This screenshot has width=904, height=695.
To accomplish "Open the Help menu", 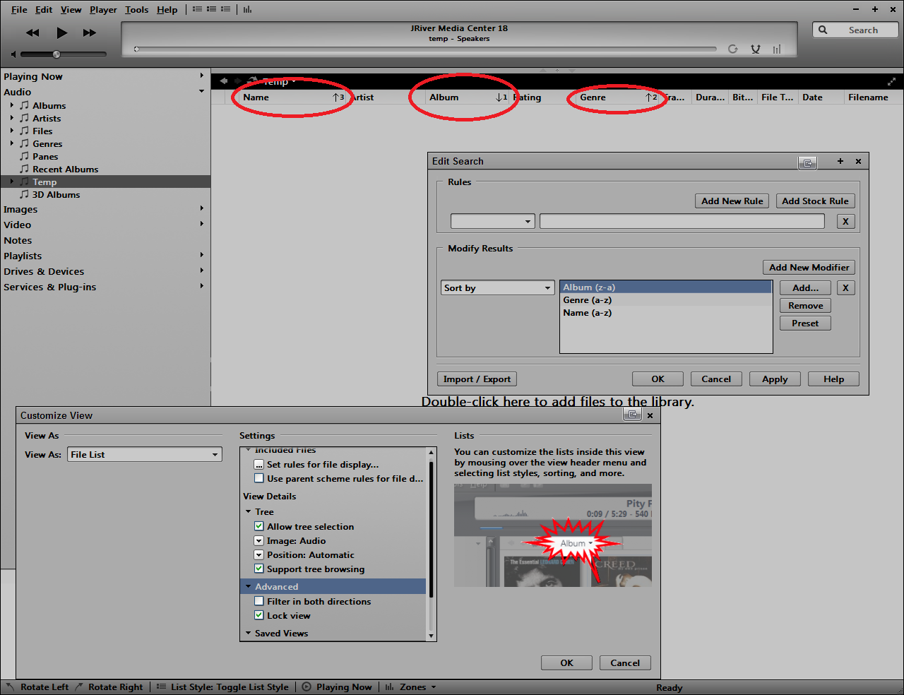I will (x=167, y=9).
